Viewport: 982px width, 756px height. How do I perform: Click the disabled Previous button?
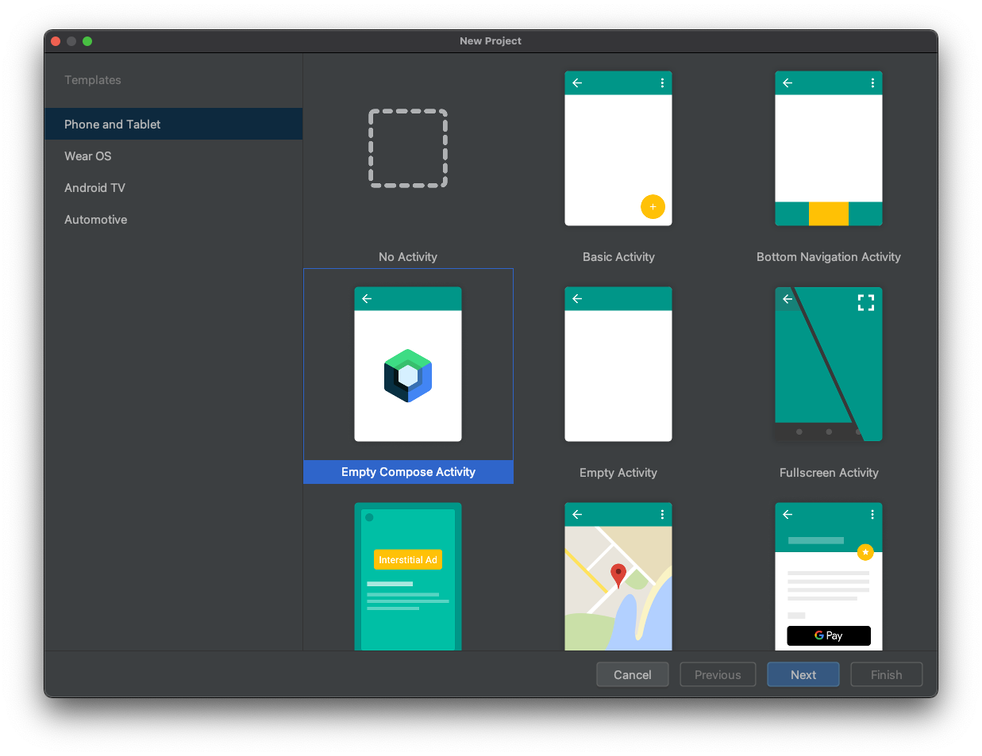[x=718, y=675]
